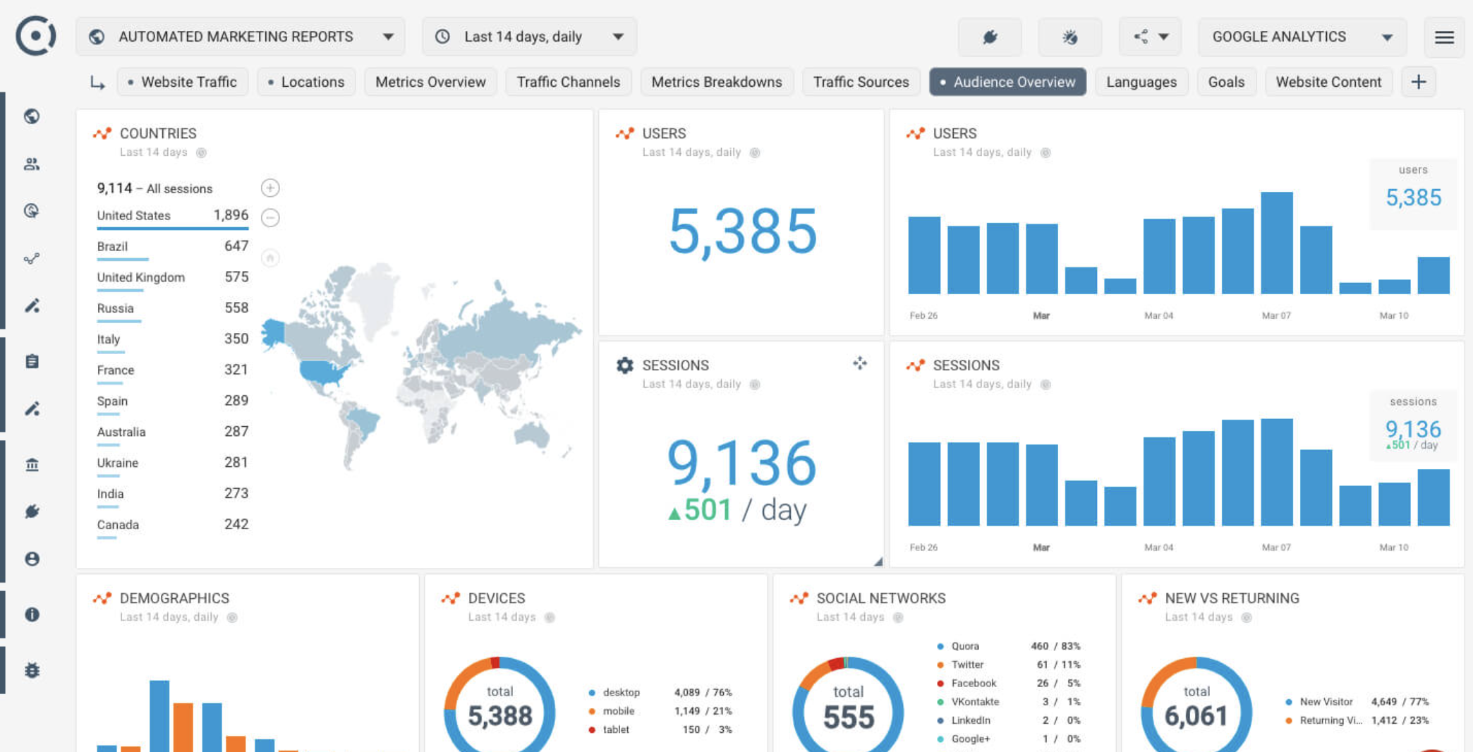This screenshot has height=752, width=1473.
Task: Open the plug integrations icon in the top toolbar
Action: 990,36
